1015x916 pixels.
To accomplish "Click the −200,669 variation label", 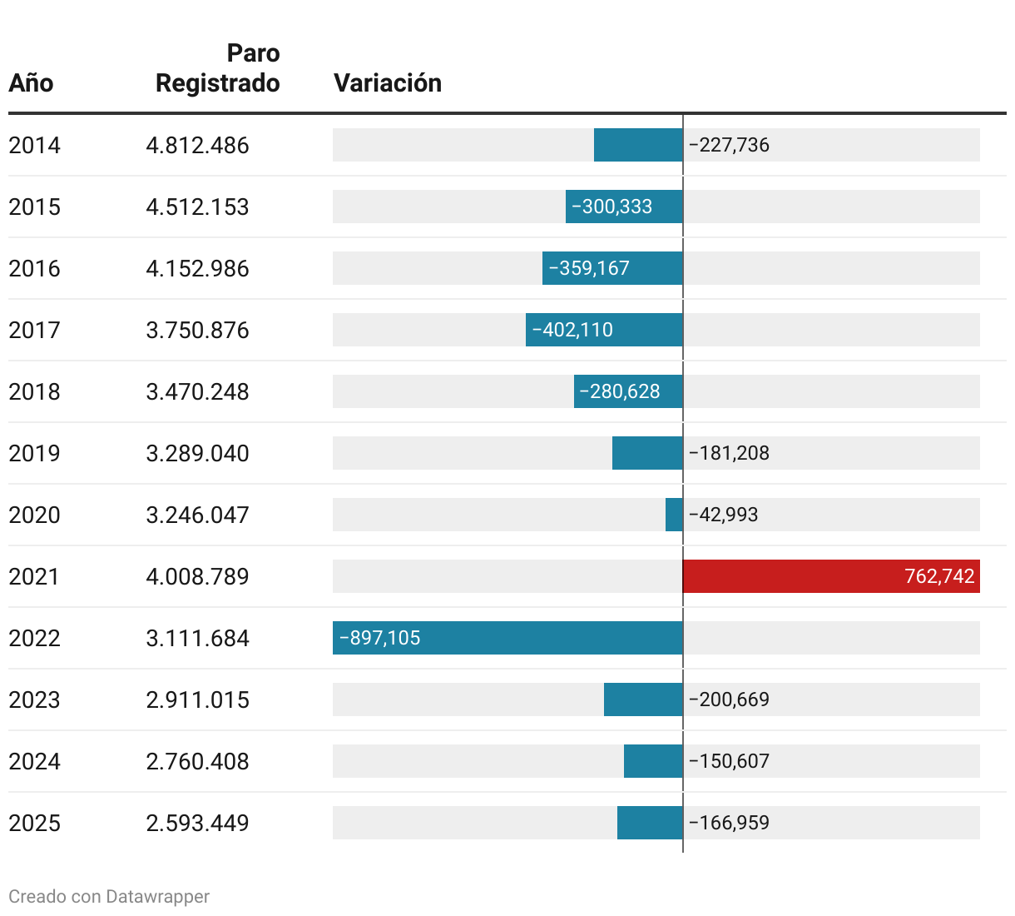I will pos(729,699).
